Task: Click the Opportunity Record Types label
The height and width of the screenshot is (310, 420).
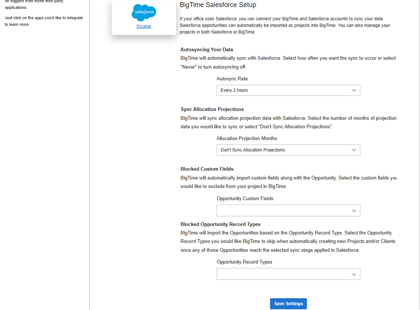Action: click(244, 262)
